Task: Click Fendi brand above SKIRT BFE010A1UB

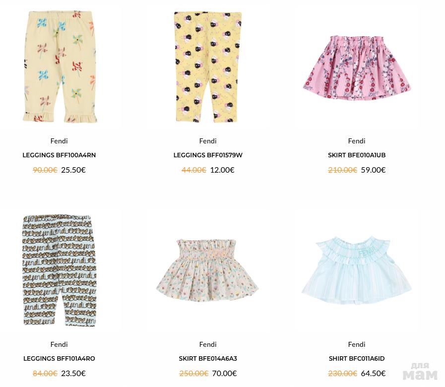Action: [357, 141]
